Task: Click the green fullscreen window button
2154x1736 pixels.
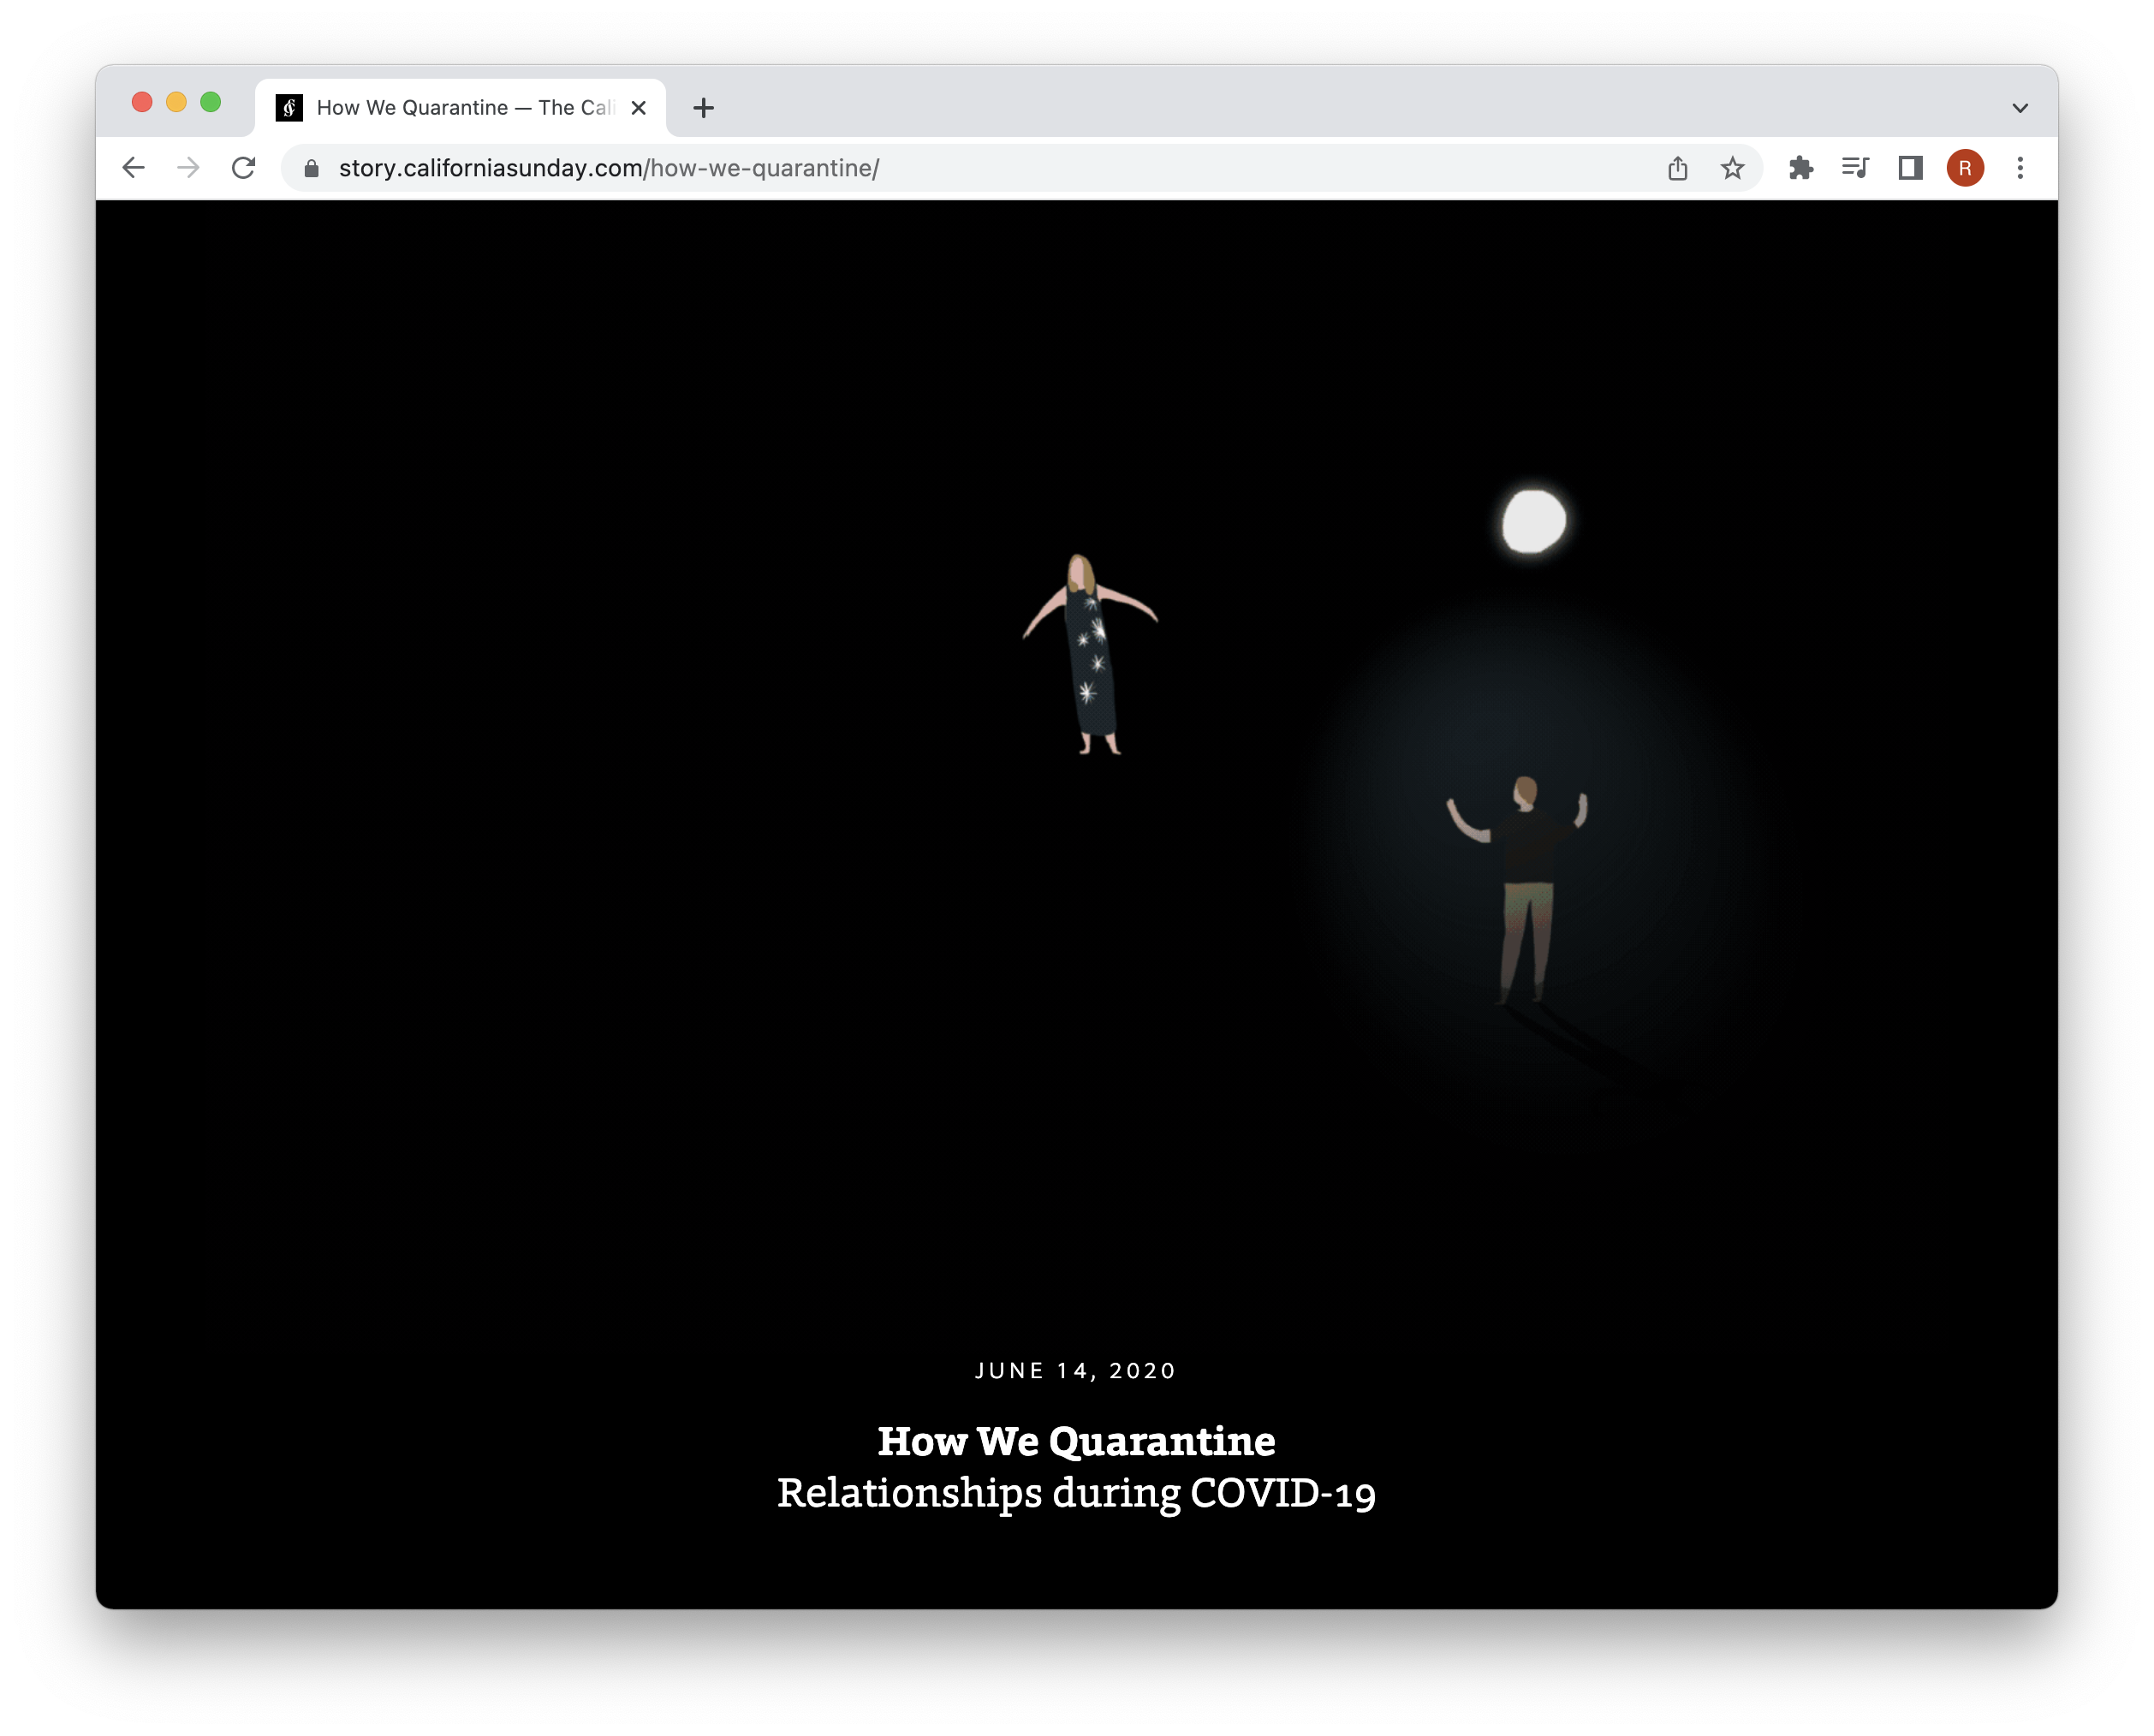Action: click(210, 102)
